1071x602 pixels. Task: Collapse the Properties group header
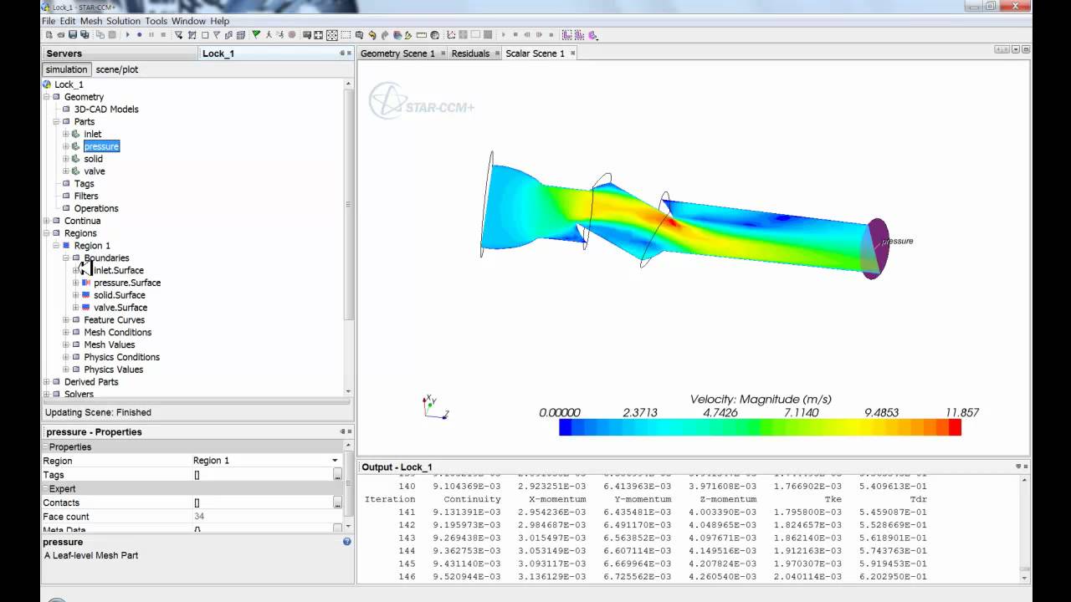tap(47, 447)
